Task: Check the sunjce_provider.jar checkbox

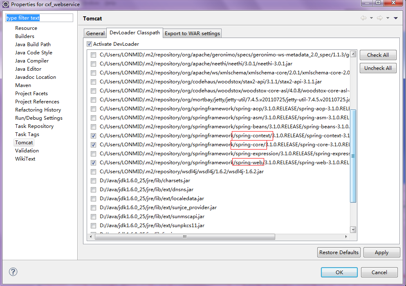Action: tap(94, 208)
